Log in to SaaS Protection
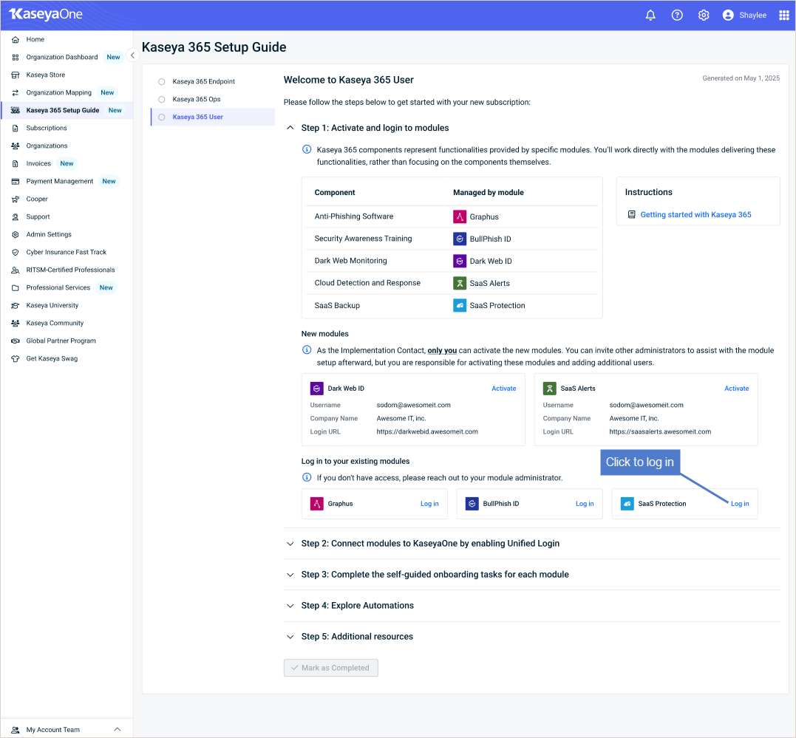Viewport: 796px width, 738px height. point(740,504)
